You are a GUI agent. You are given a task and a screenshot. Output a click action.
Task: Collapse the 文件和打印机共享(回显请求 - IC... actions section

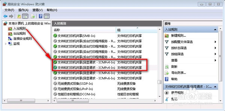215,87
